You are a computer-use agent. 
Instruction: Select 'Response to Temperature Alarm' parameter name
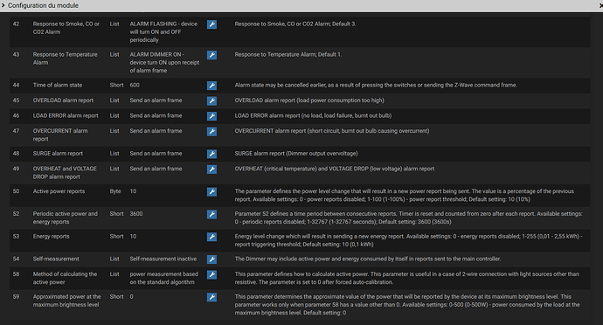[65, 59]
